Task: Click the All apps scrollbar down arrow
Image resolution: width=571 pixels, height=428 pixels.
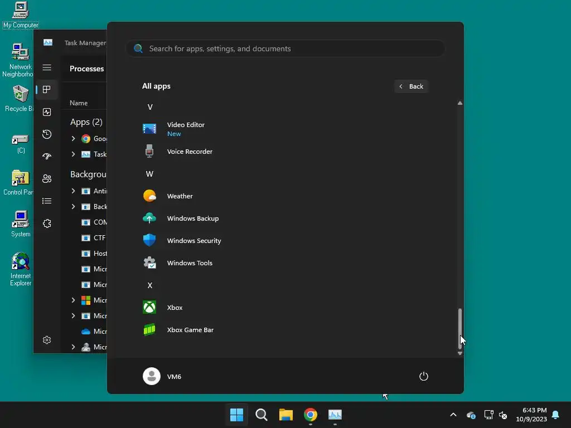Action: point(460,353)
